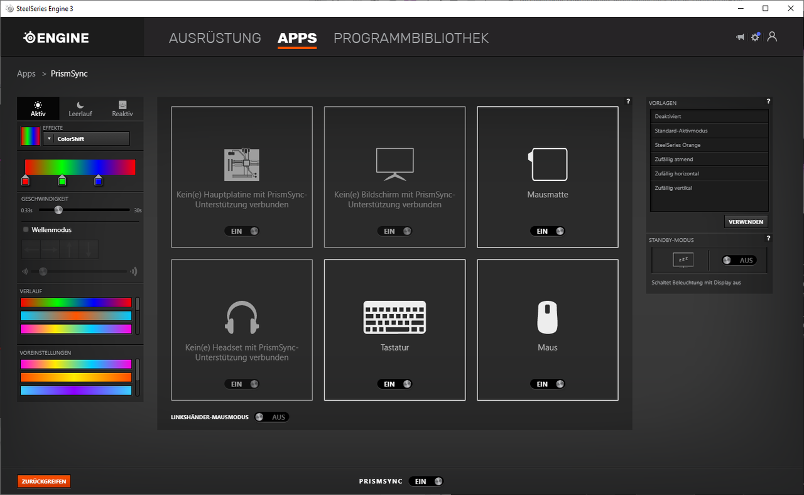Click the low volume speaker icon
The width and height of the screenshot is (804, 495).
[x=25, y=271]
